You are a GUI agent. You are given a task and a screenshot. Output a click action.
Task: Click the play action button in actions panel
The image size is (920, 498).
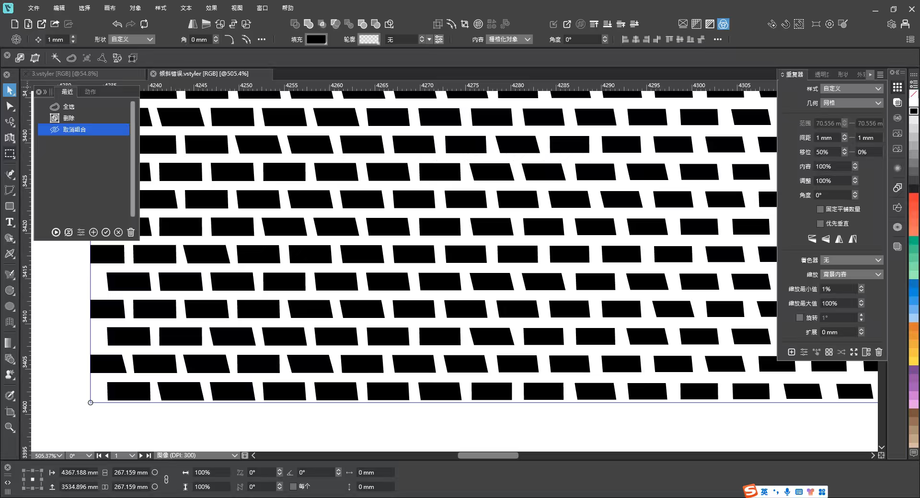pos(56,232)
